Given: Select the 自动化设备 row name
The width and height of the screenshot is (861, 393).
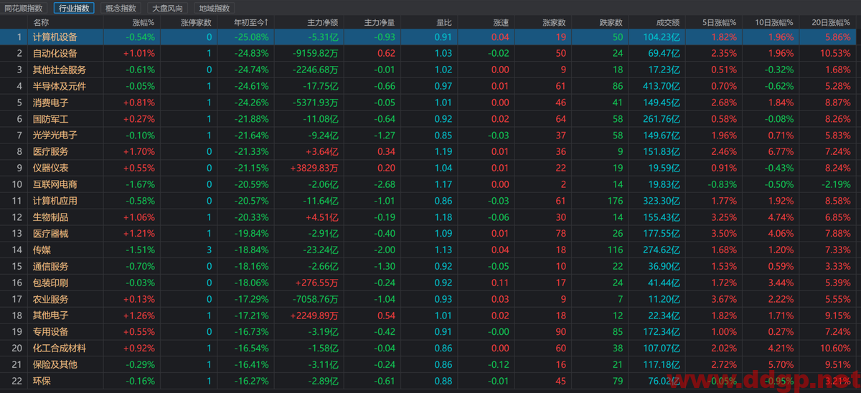Looking at the screenshot, I should click(55, 53).
